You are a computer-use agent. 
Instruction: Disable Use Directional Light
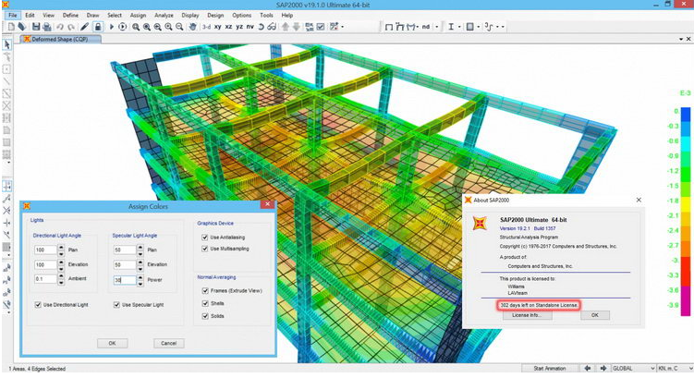point(38,305)
